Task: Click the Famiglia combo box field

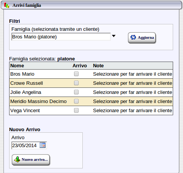Action: click(61, 37)
